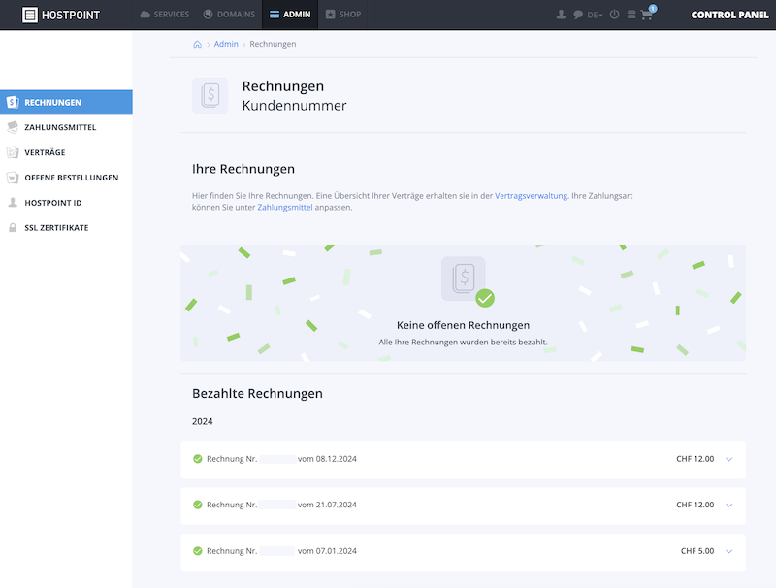This screenshot has width=776, height=588.
Task: Click the Hostpoint logo in the header
Action: point(61,15)
